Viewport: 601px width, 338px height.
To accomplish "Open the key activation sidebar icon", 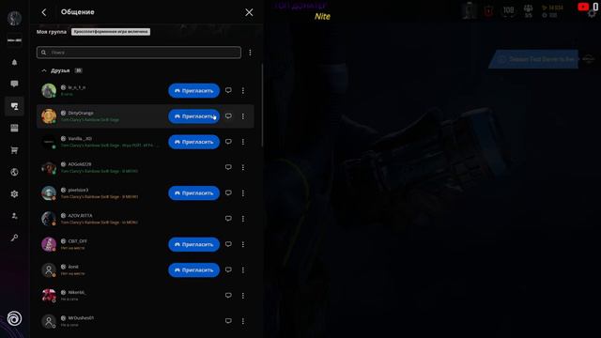I will coord(15,238).
